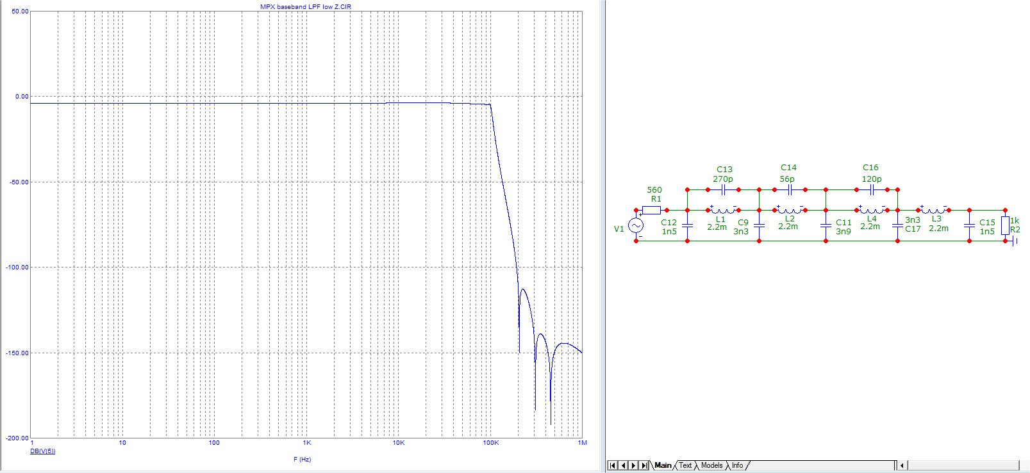Click the -200.00 y-axis value
The width and height of the screenshot is (1030, 473).
pyautogui.click(x=17, y=438)
